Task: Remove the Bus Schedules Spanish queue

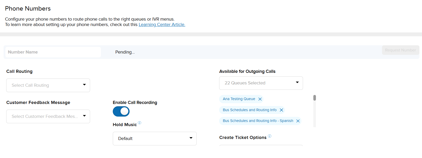Action: click(x=298, y=121)
